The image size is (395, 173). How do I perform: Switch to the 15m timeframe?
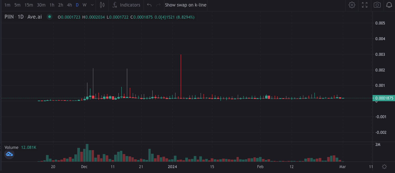(x=29, y=5)
